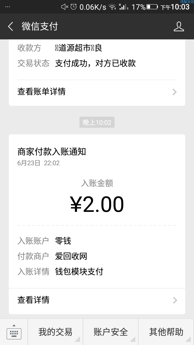Viewport: 194px width, 345px height.
Task: Open the profile icon in header
Action: (179, 26)
